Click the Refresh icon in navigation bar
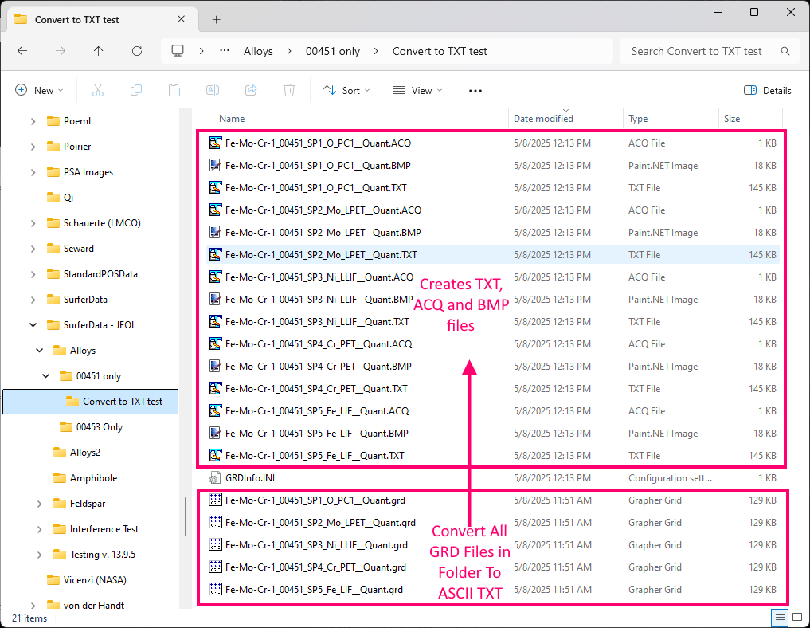Viewport: 810px width, 628px height. point(137,51)
